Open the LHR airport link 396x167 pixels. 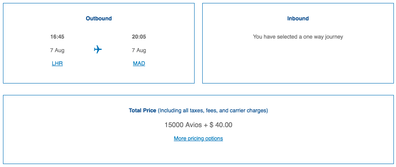(57, 64)
